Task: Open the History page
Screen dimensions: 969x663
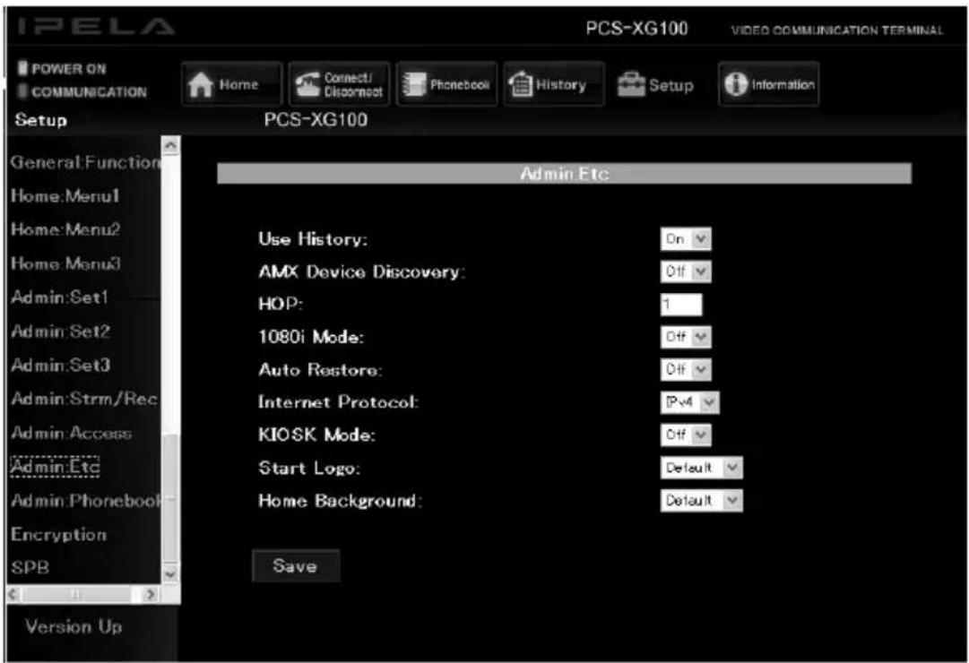Action: [x=554, y=84]
